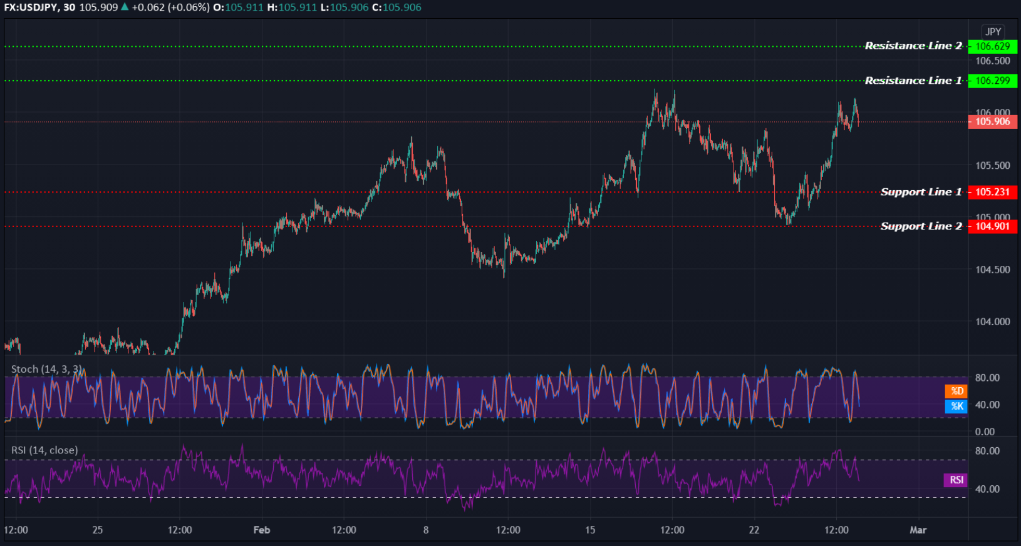Screen dimensions: 1021x546
Task: Click the blue %K series badge
Action: (956, 407)
